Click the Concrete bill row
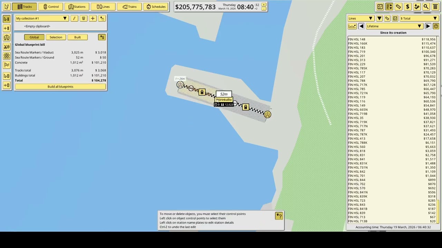This screenshot has width=442, height=248. tap(60, 63)
